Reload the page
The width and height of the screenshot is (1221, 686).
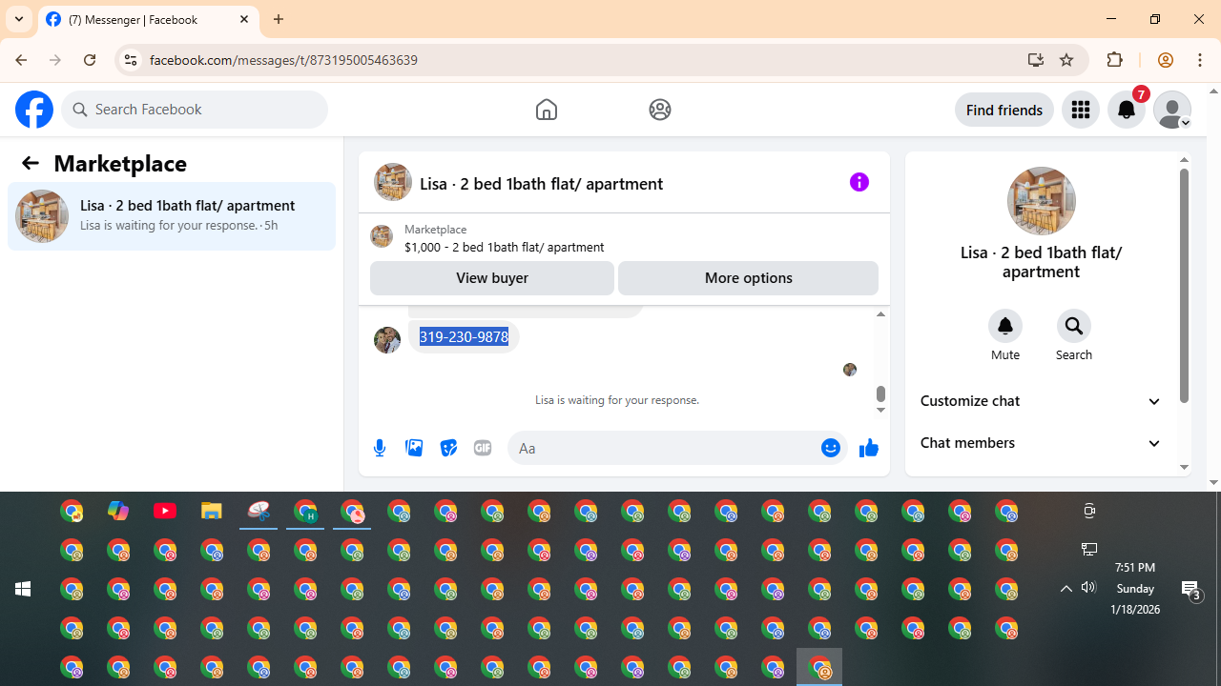90,60
